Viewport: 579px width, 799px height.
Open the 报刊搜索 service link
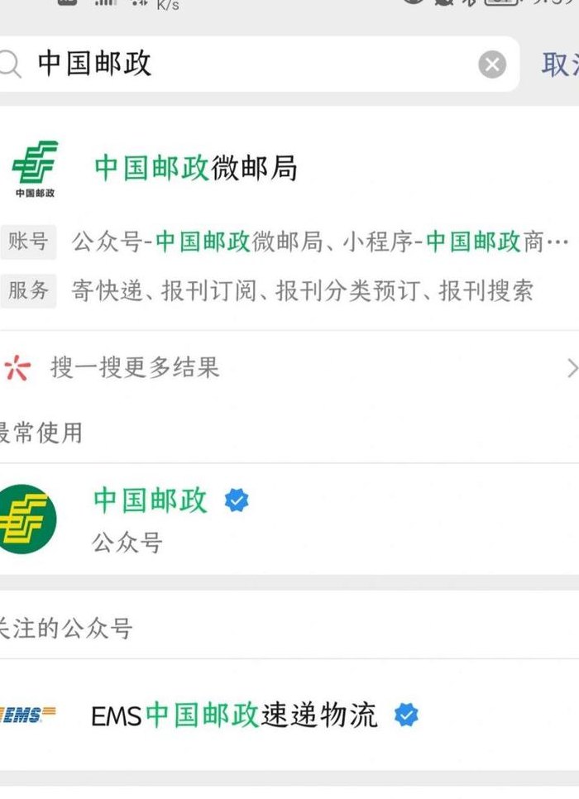coord(486,291)
